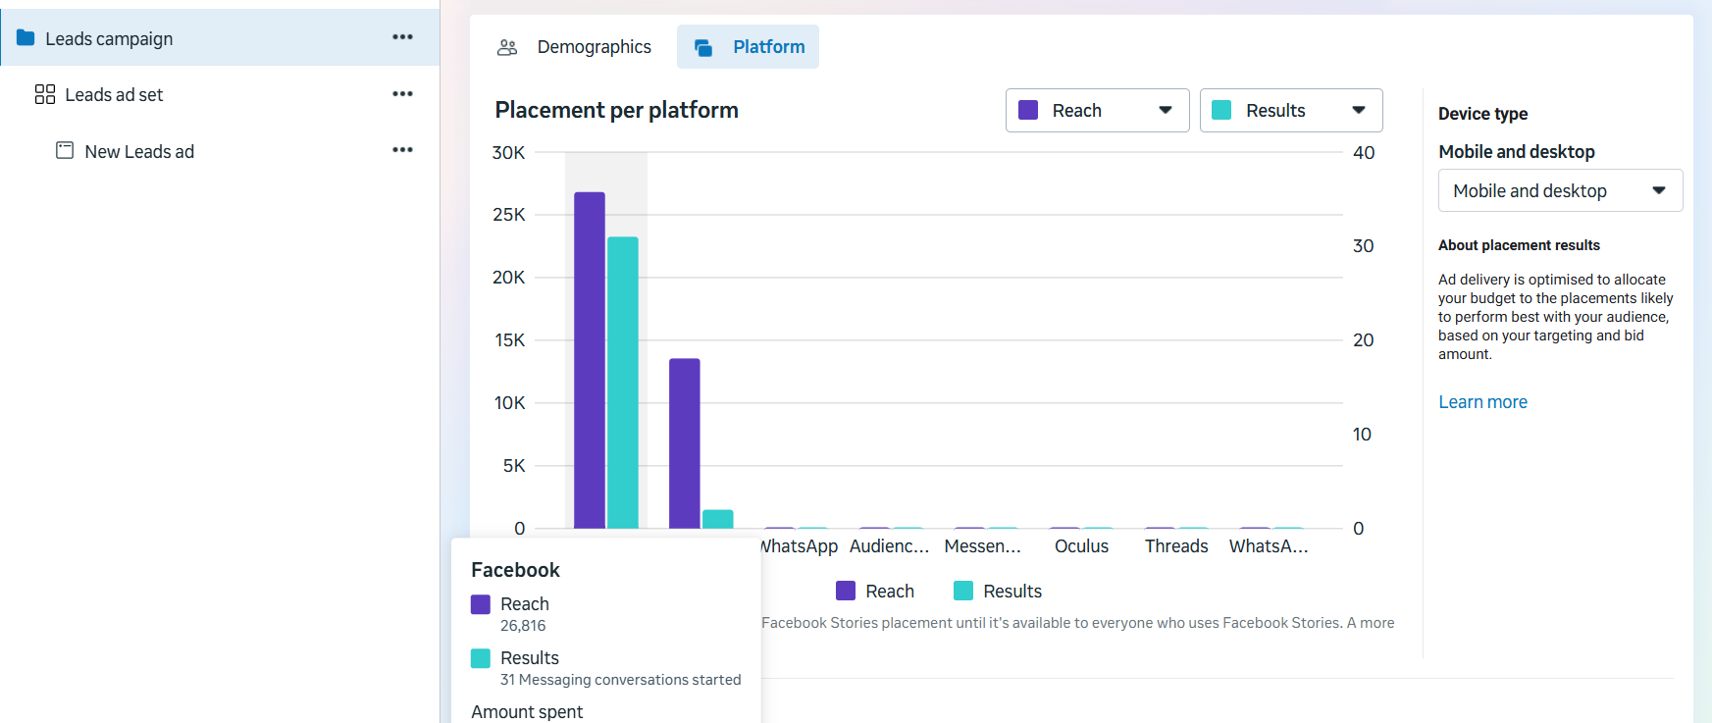
Task: Click the Leads ad set grid icon
Action: click(x=45, y=94)
